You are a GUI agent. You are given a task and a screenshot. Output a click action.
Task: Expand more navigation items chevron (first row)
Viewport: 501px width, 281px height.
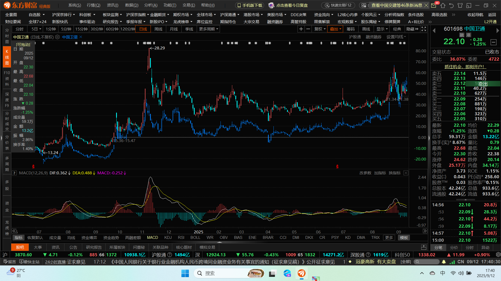(454, 15)
